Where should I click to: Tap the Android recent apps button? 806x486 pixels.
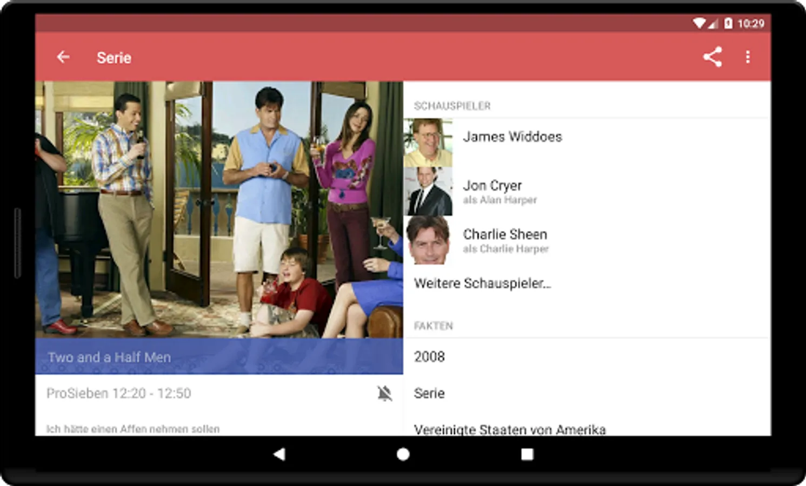[527, 454]
